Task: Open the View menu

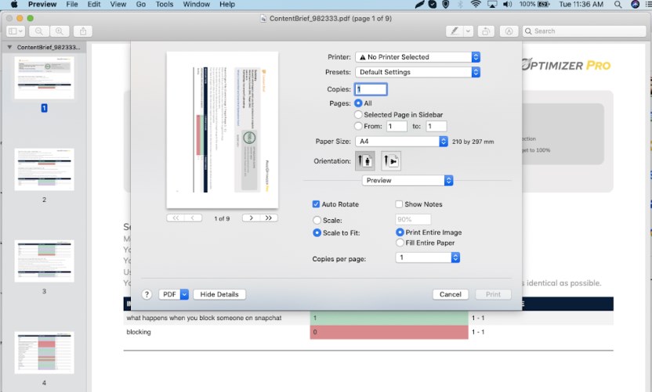Action: [118, 4]
